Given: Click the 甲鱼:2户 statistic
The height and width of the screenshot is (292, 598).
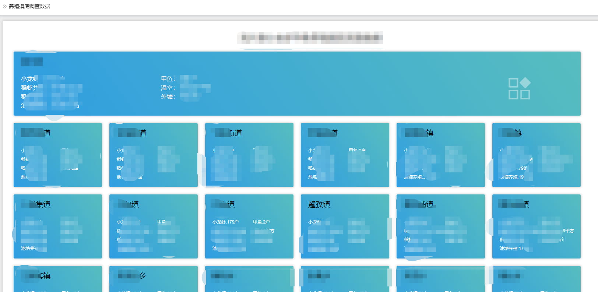Looking at the screenshot, I should (261, 222).
